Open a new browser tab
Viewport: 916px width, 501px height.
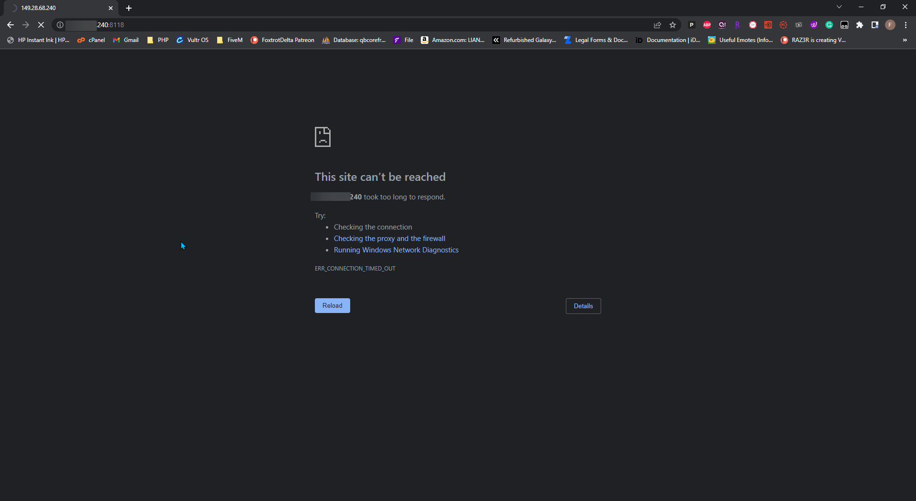pyautogui.click(x=128, y=8)
